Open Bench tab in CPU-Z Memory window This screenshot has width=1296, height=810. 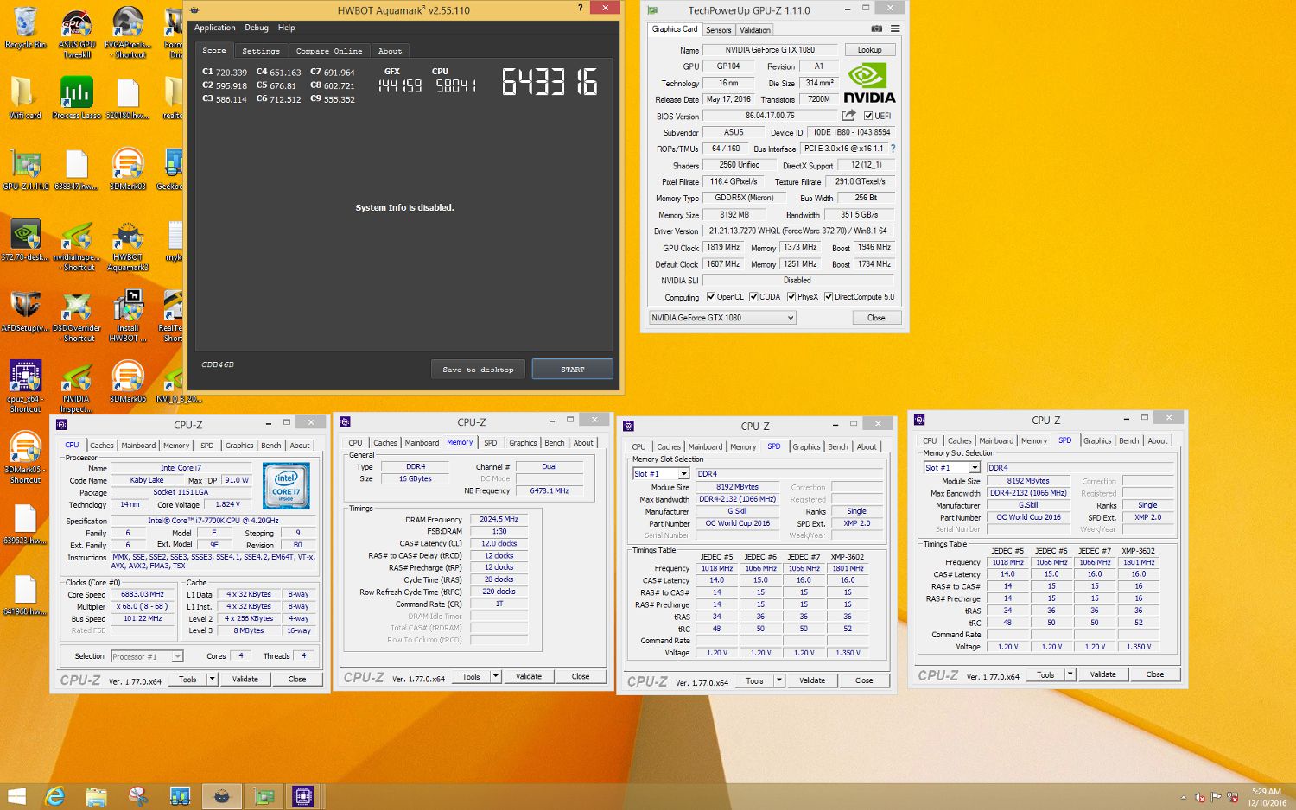pyautogui.click(x=555, y=443)
